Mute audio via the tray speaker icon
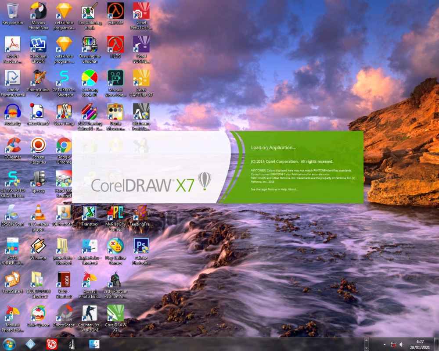 click(x=402, y=345)
